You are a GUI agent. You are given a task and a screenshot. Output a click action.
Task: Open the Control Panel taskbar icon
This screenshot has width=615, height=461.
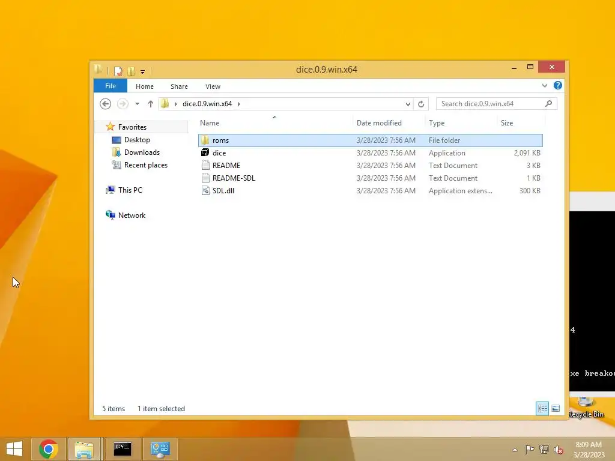pos(160,449)
